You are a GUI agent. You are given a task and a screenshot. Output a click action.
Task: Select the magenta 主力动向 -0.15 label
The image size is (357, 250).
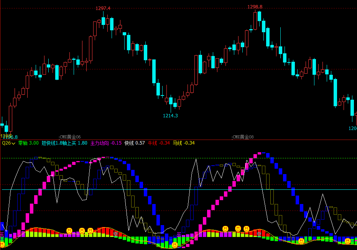click(106, 143)
